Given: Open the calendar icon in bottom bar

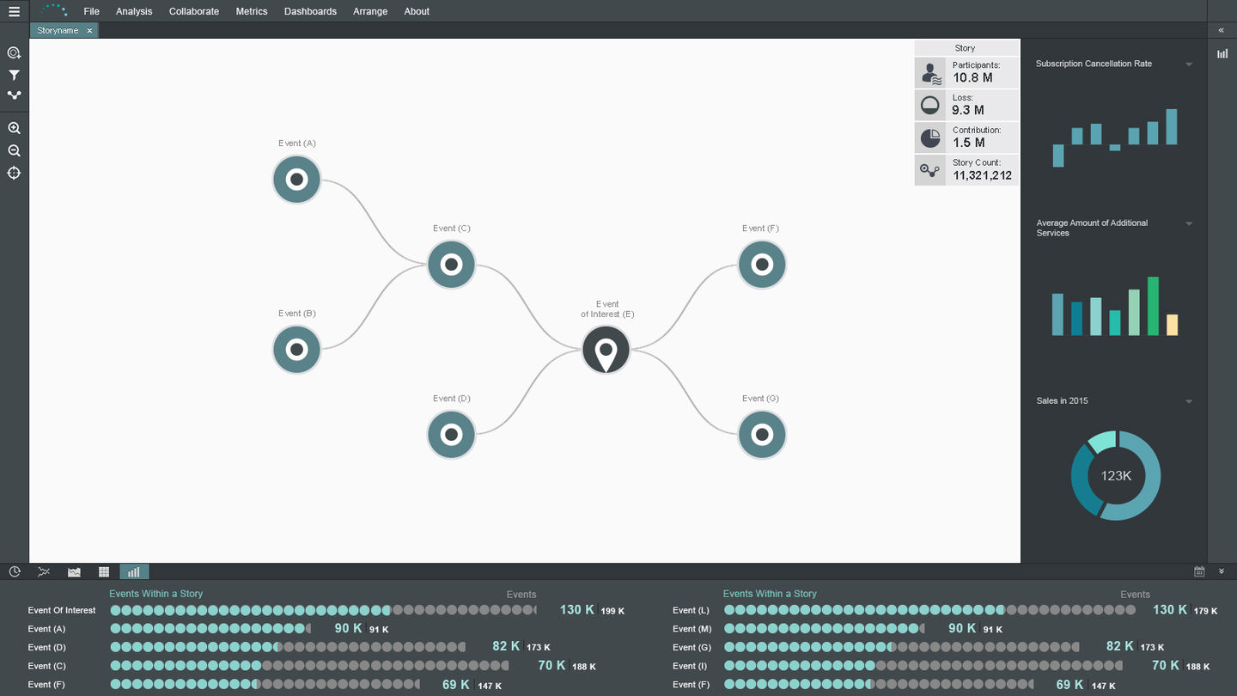Looking at the screenshot, I should 1199,571.
